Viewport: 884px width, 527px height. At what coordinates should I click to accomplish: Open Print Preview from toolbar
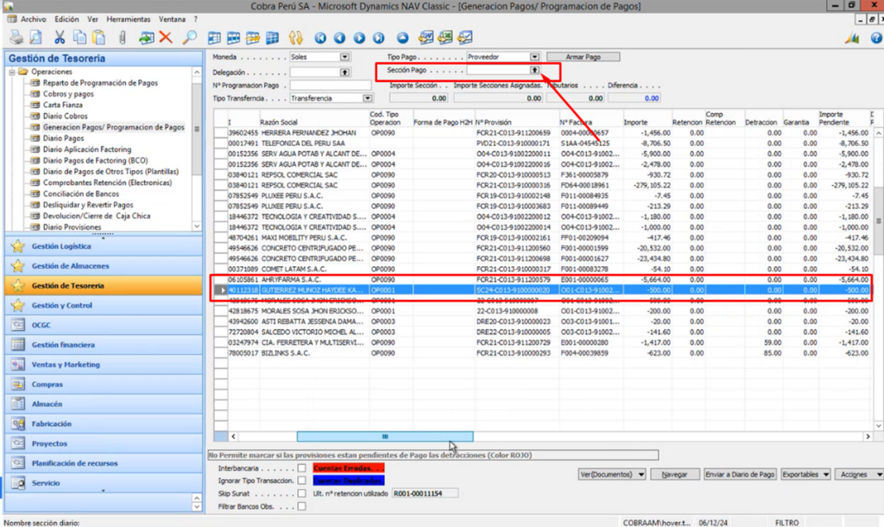coord(36,38)
